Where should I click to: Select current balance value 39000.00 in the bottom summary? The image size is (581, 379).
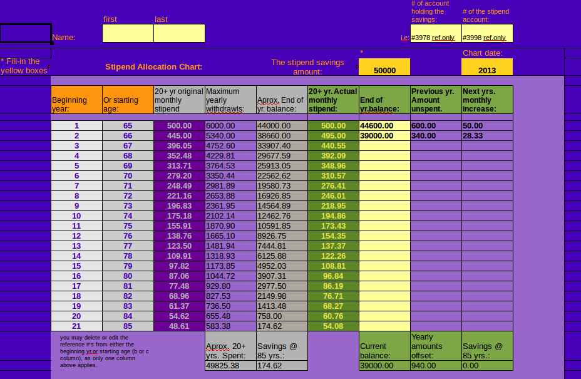(384, 366)
